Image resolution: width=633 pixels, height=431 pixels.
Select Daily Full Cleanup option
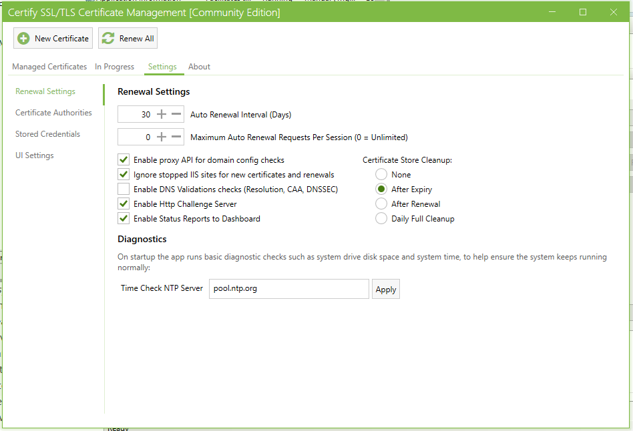click(x=381, y=218)
